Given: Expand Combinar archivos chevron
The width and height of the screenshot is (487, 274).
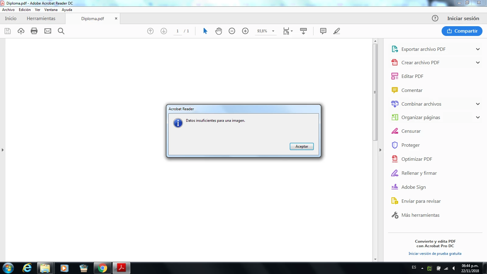Looking at the screenshot, I should (x=478, y=104).
